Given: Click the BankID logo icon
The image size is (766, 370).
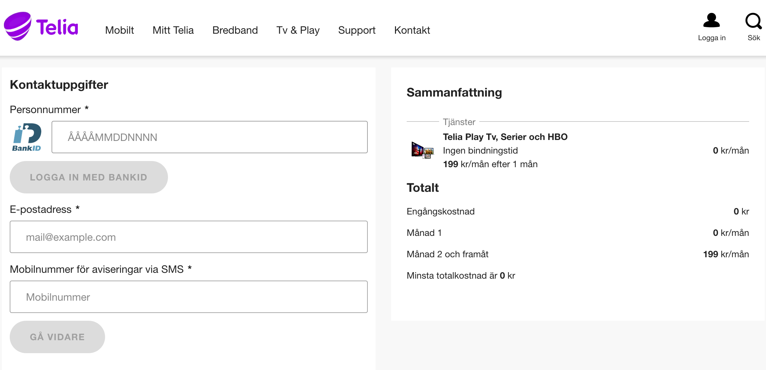Looking at the screenshot, I should tap(27, 137).
